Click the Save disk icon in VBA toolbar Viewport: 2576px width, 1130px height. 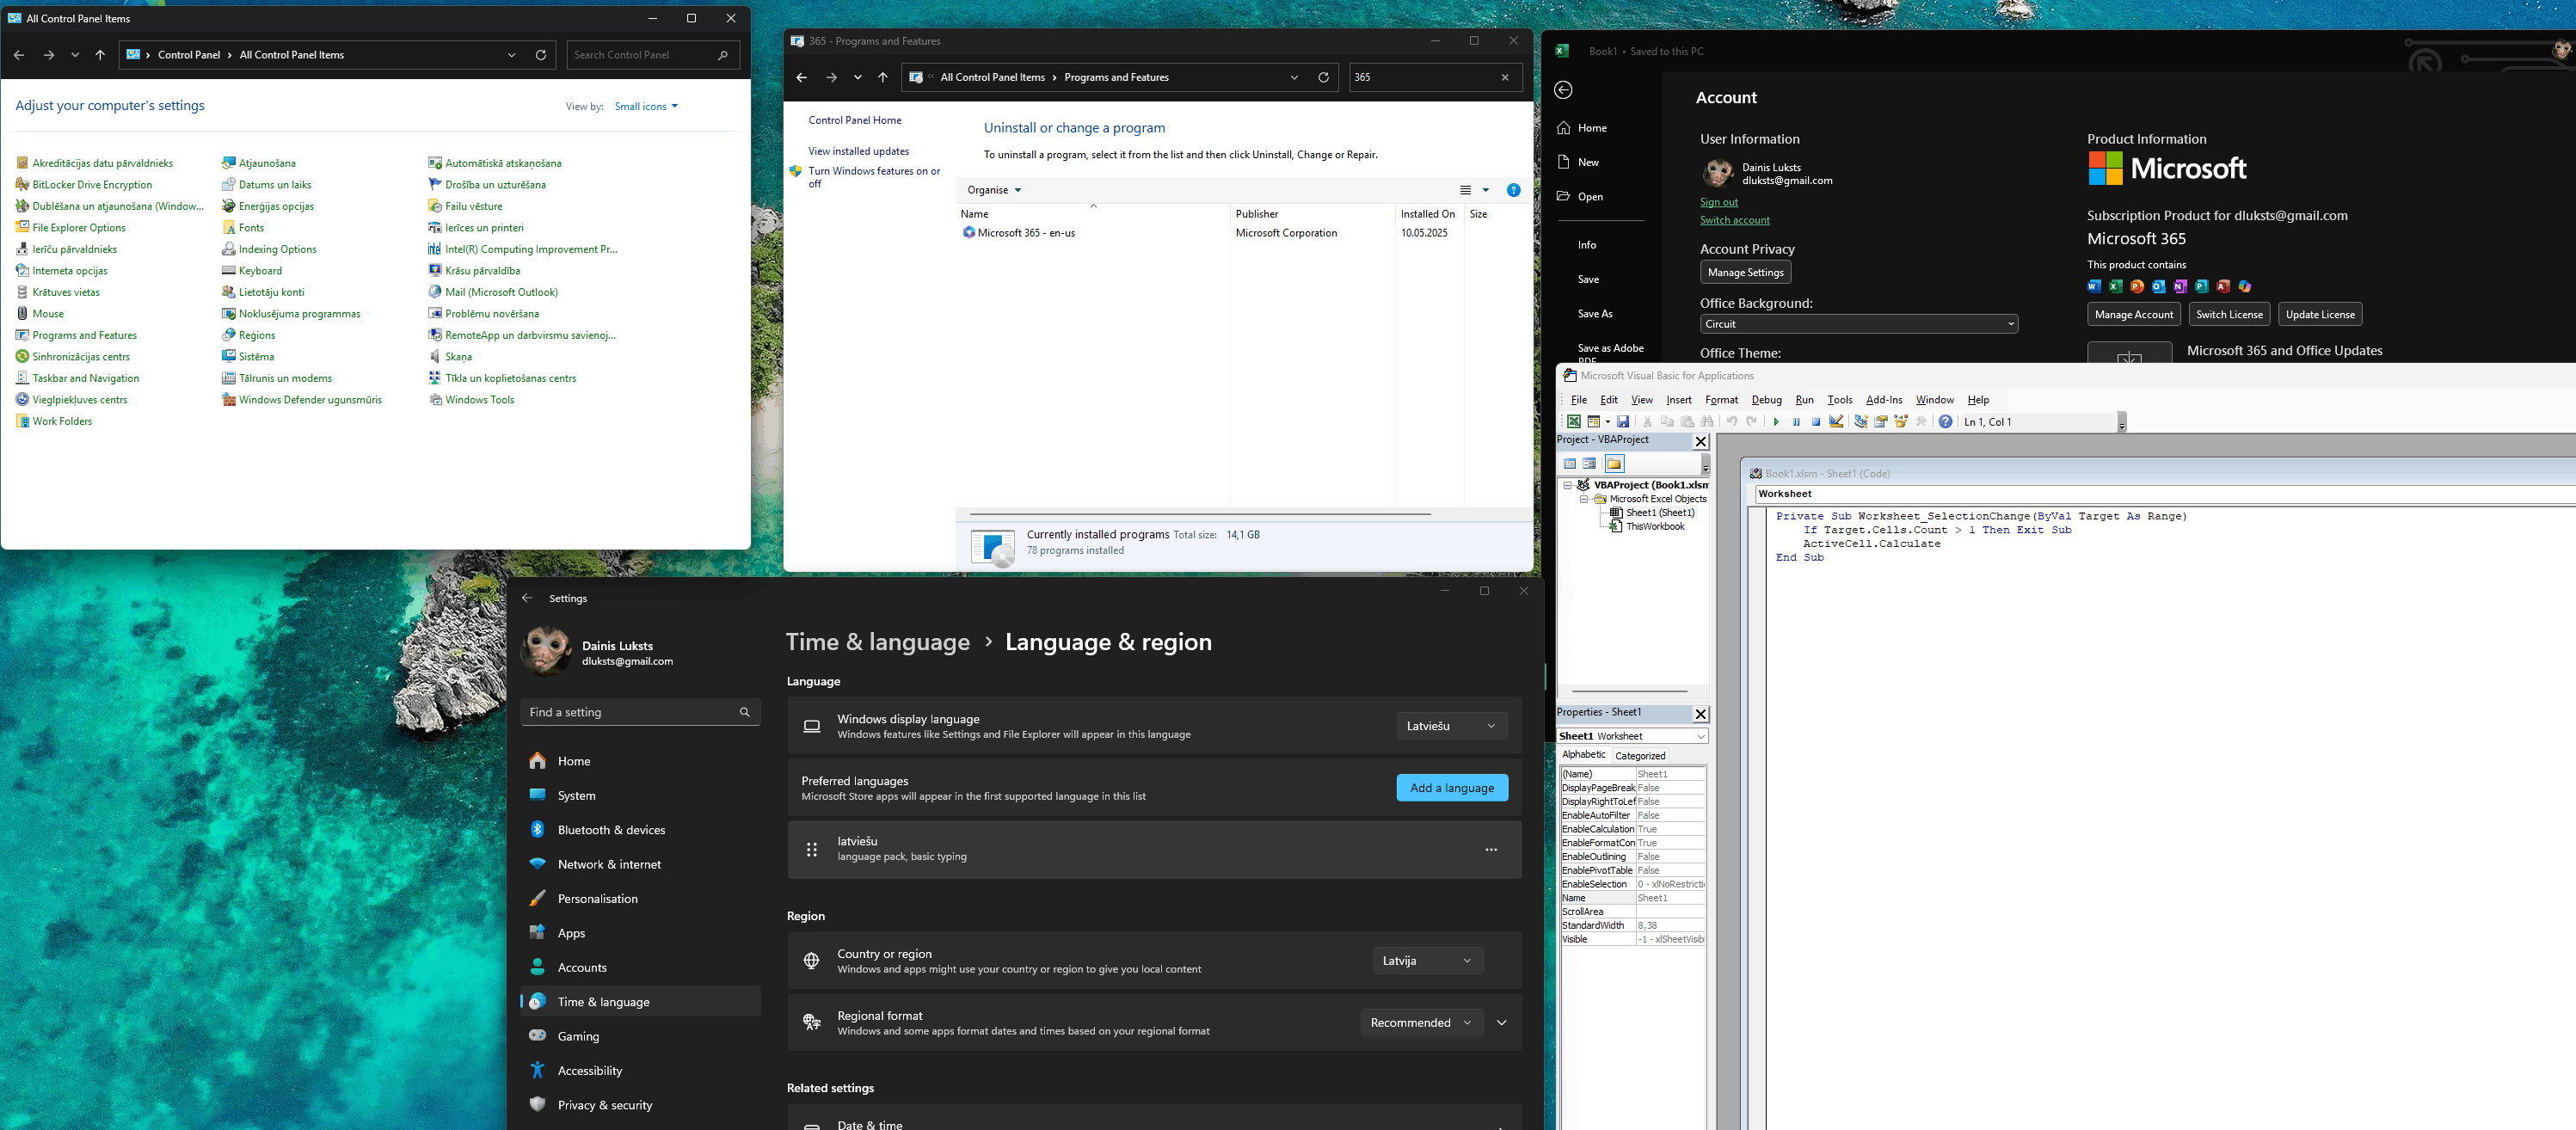[x=1623, y=422]
